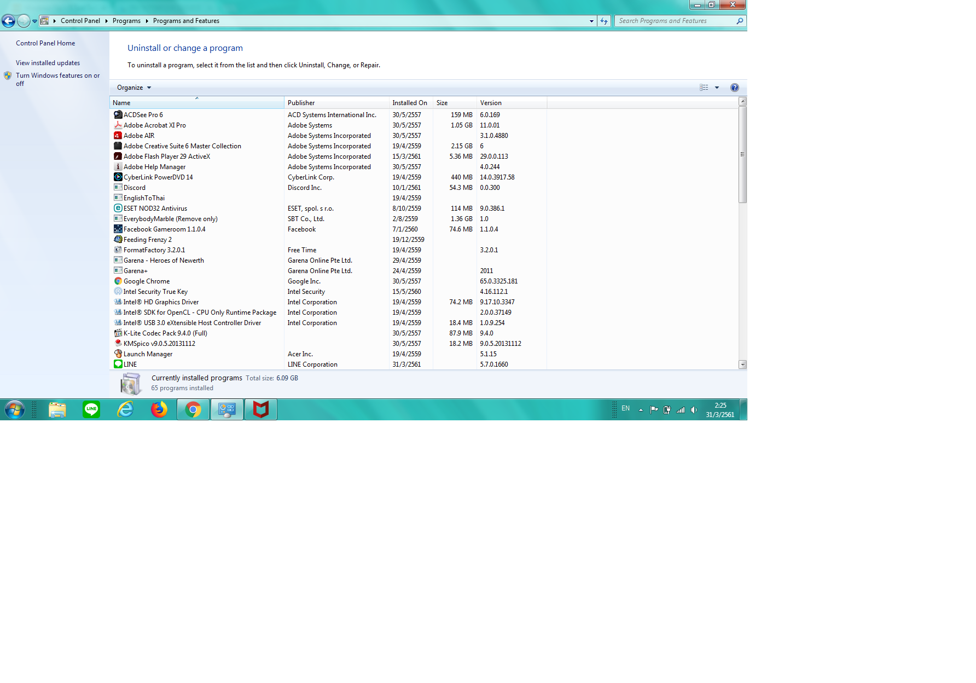
Task: Click the EN language indicator
Action: [x=625, y=408]
